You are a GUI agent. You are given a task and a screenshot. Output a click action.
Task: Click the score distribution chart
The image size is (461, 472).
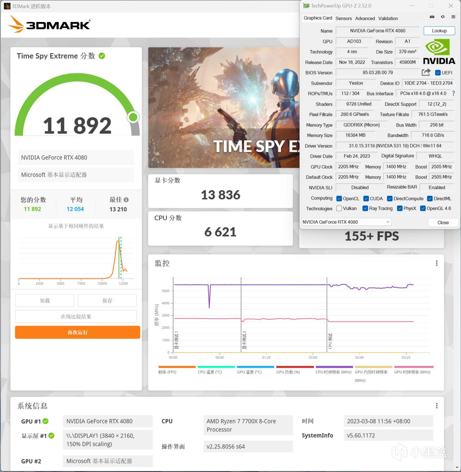[x=76, y=260]
